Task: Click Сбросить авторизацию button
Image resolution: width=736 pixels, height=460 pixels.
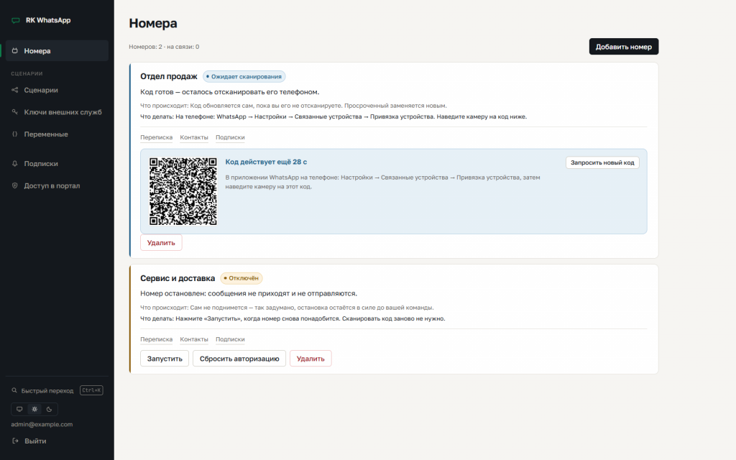Action: pos(239,359)
